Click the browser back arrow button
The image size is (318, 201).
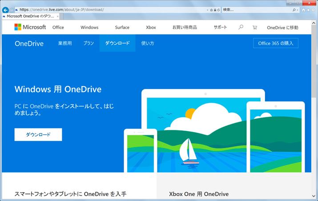pos(5,10)
